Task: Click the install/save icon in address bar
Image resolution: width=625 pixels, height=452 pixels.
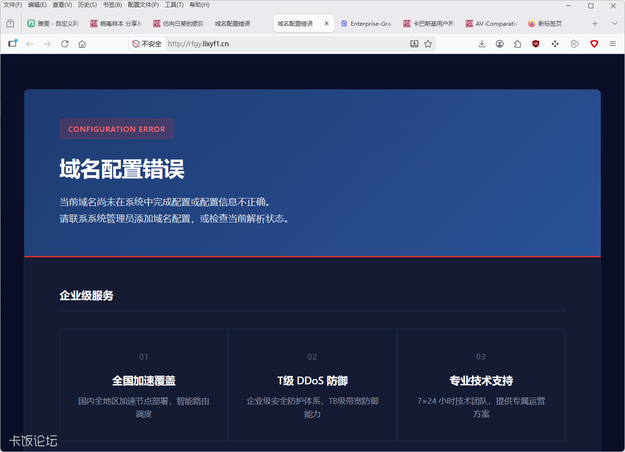Action: tap(414, 44)
